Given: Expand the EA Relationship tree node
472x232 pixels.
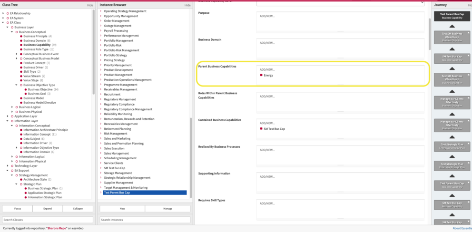Looking at the screenshot, I should click(3, 13).
